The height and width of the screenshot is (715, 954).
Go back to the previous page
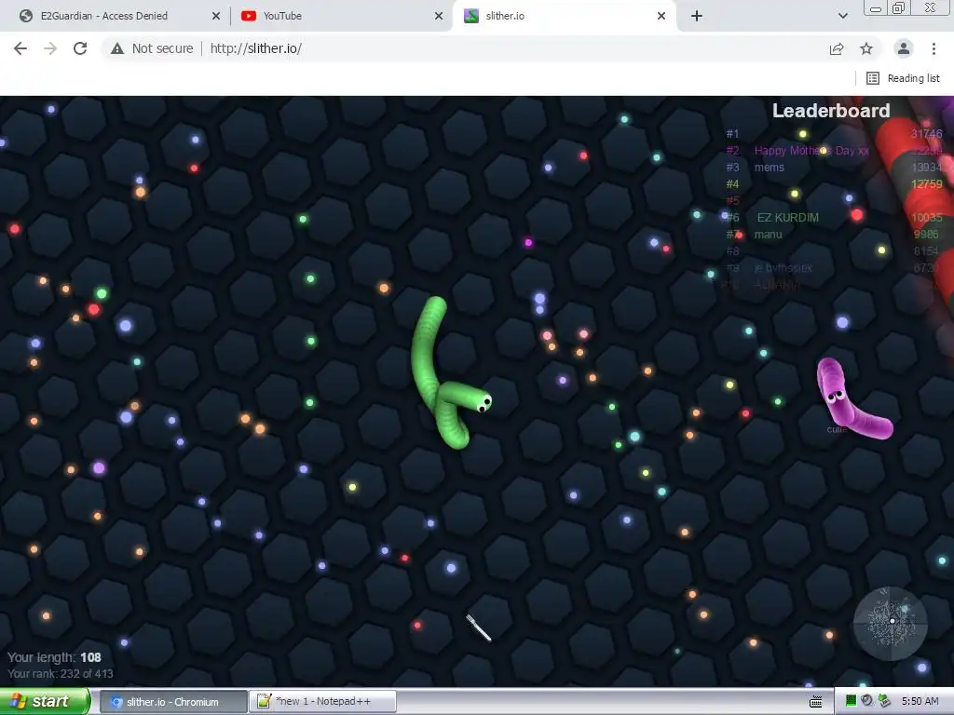pyautogui.click(x=20, y=48)
